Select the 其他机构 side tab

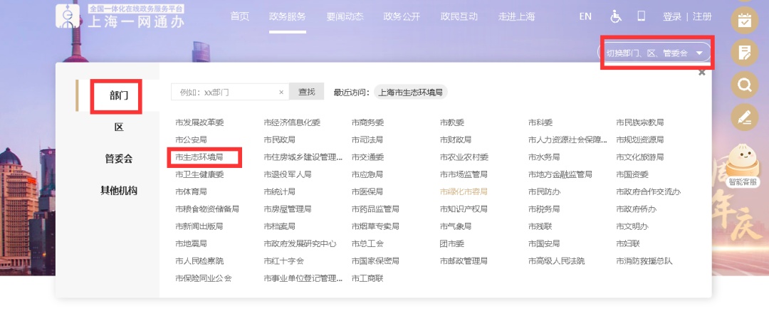(x=119, y=191)
